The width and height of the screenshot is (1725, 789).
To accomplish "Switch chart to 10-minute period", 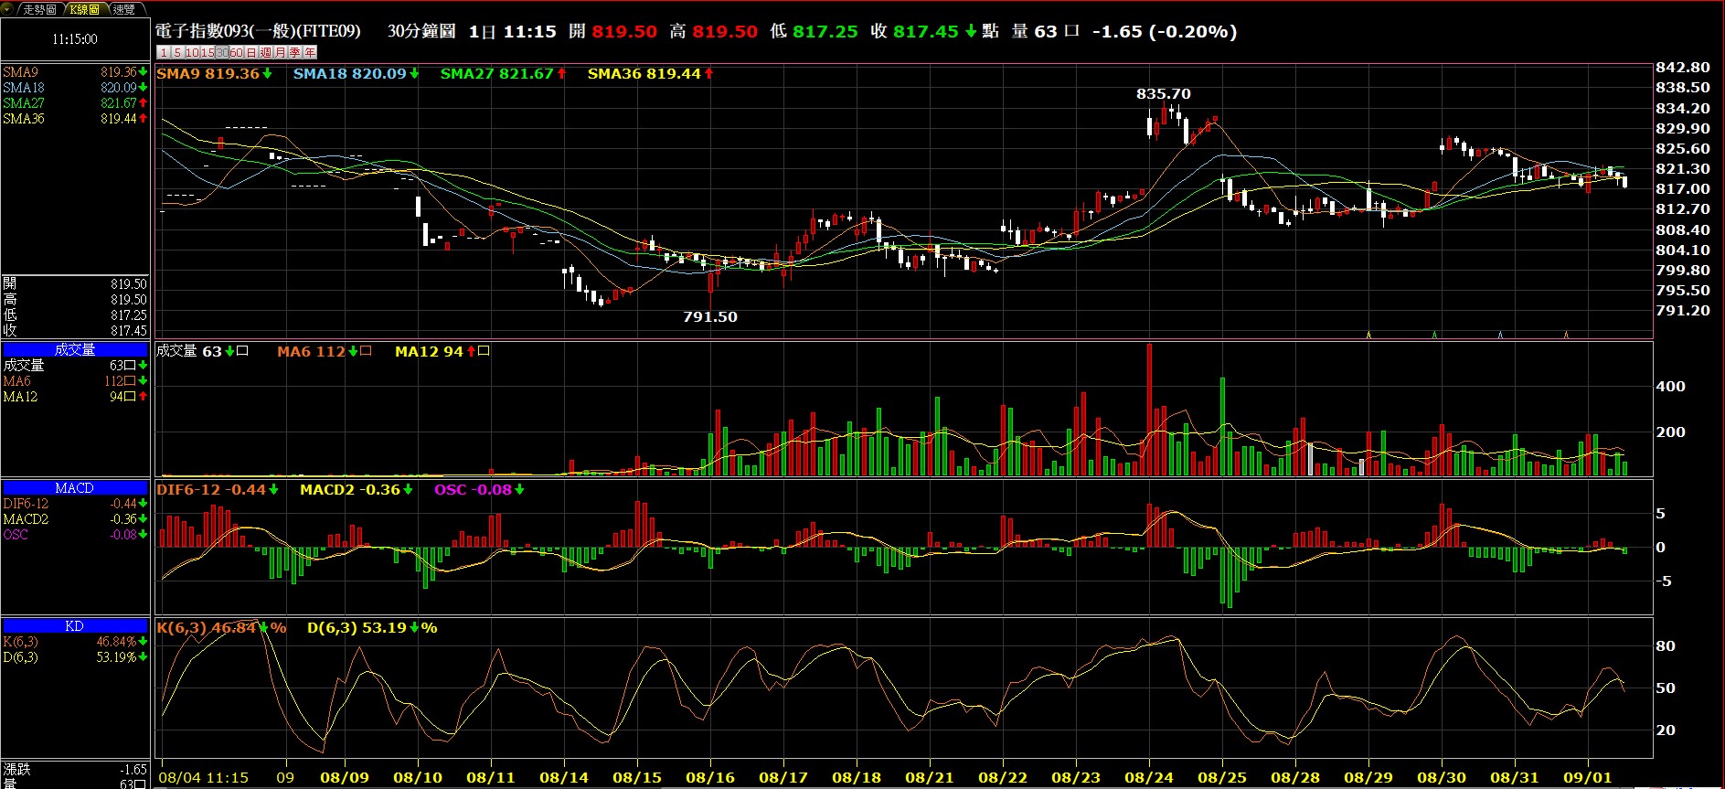I will (192, 52).
